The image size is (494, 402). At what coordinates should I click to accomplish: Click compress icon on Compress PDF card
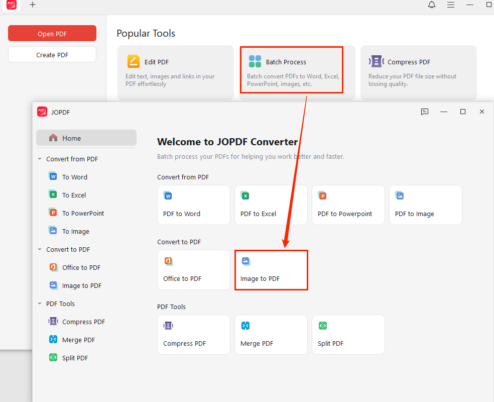(x=168, y=326)
